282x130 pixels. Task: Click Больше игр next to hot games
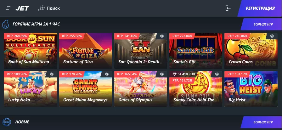(x=262, y=24)
